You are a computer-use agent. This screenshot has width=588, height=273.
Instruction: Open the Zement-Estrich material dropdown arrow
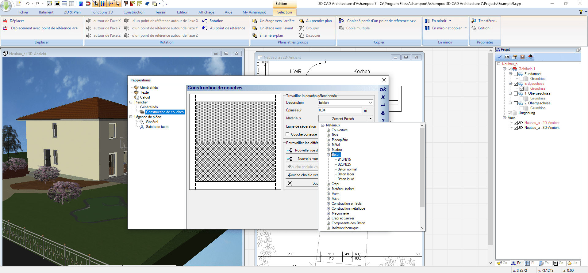click(371, 119)
